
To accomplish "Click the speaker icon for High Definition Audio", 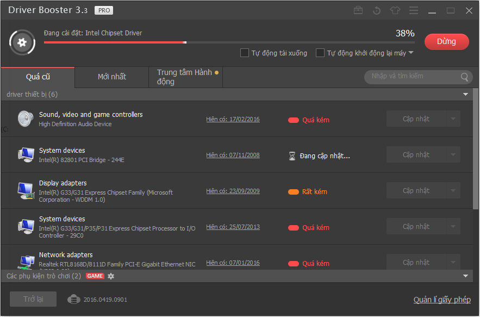I will [x=26, y=119].
